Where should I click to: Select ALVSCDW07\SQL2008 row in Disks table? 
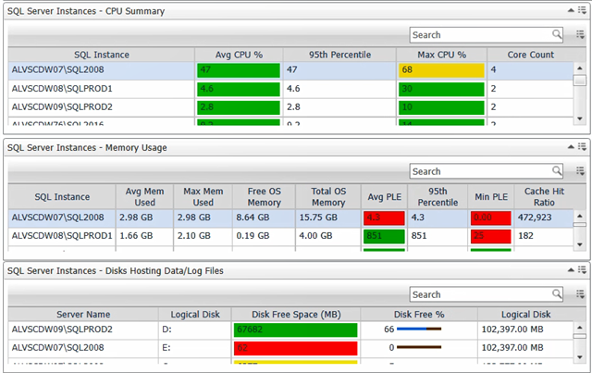290,348
